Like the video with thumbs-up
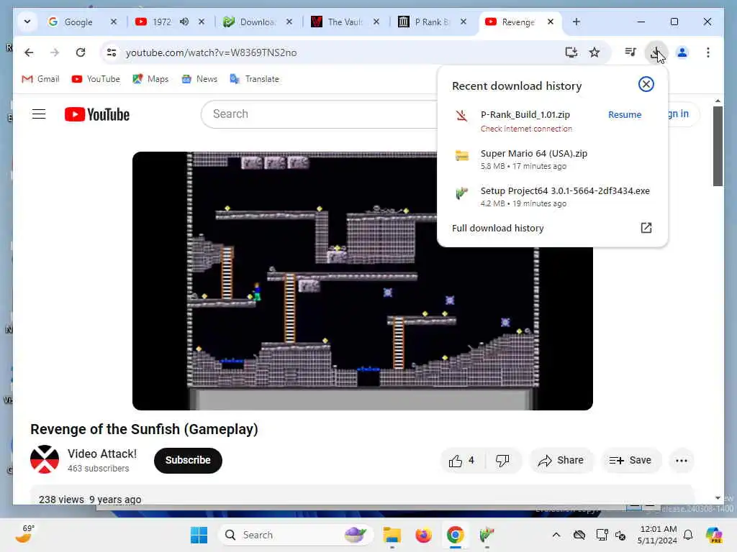 (x=461, y=461)
